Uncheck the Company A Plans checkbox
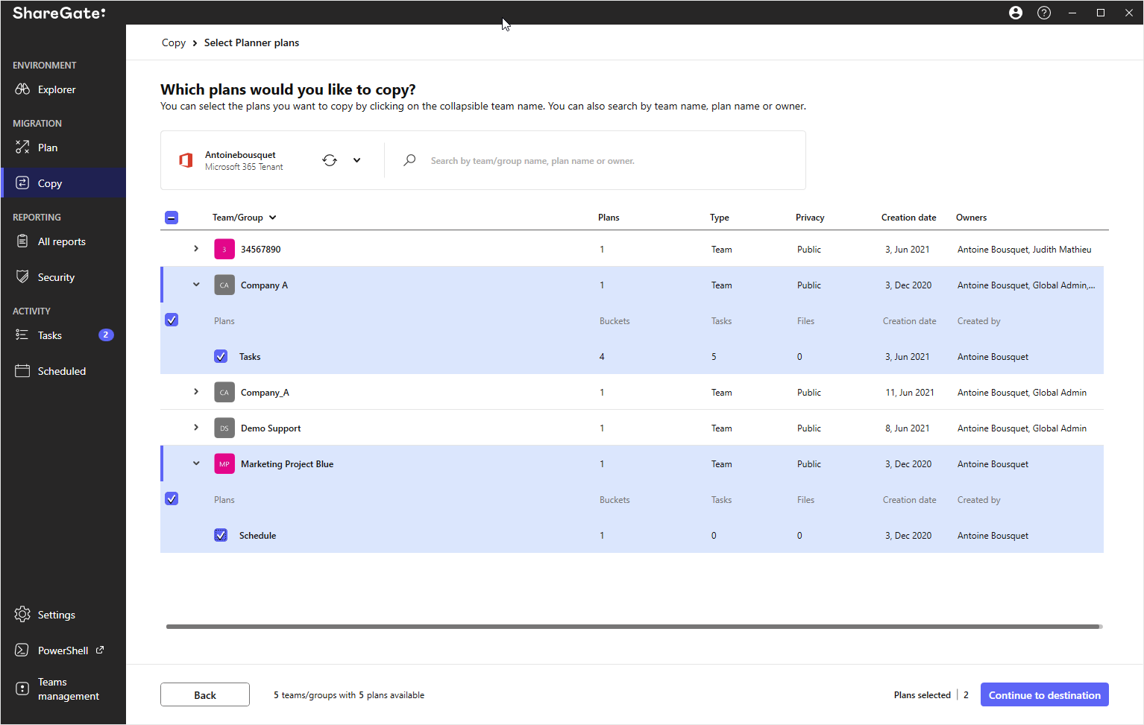The width and height of the screenshot is (1144, 725). coord(172,320)
